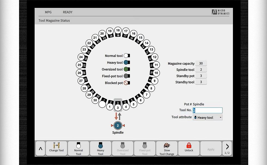Open the Tool attribute dropdown

[208, 117]
